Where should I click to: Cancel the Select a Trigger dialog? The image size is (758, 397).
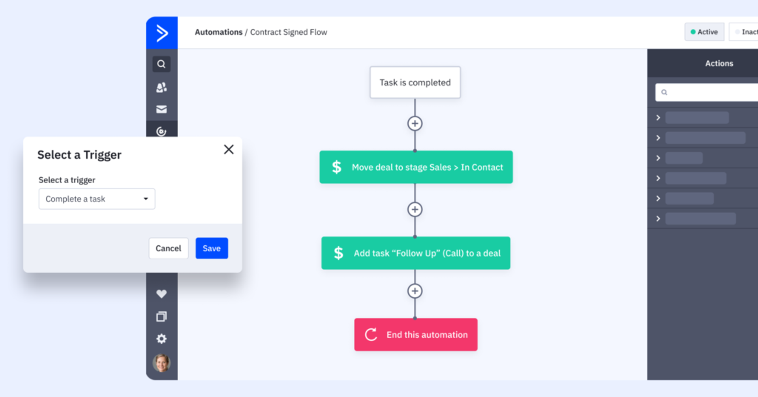tap(168, 248)
